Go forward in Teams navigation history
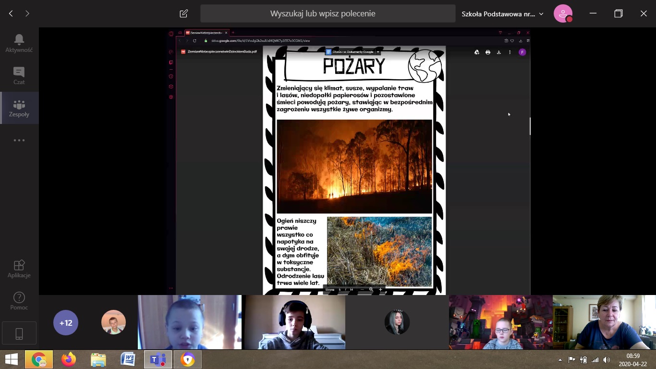 click(27, 13)
